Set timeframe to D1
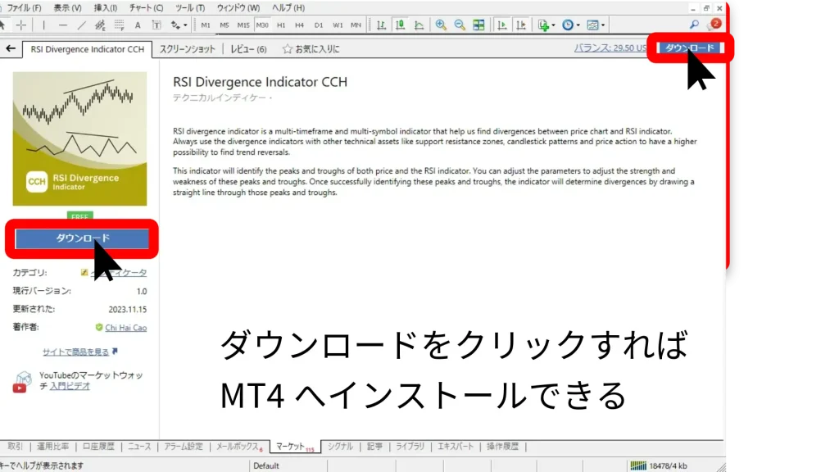Viewport: 839px width, 472px height. (319, 25)
